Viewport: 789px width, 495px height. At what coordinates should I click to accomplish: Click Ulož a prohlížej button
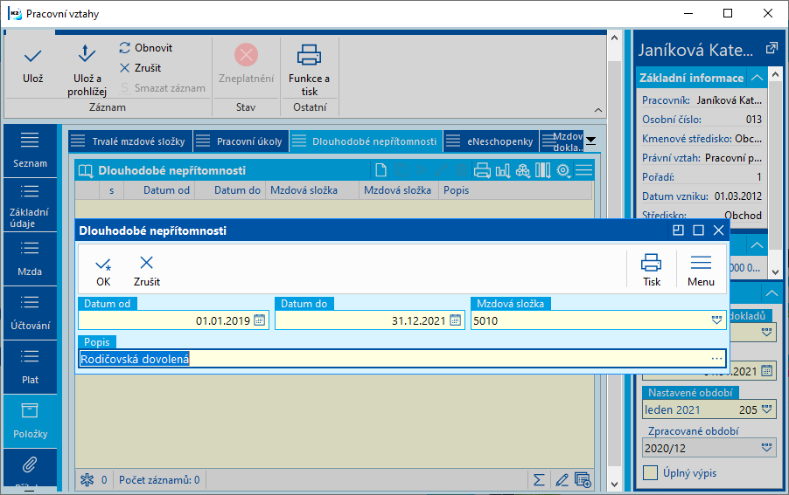(87, 69)
